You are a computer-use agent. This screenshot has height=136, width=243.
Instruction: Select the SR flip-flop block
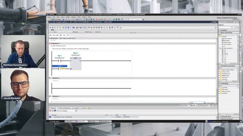[x=76, y=63]
